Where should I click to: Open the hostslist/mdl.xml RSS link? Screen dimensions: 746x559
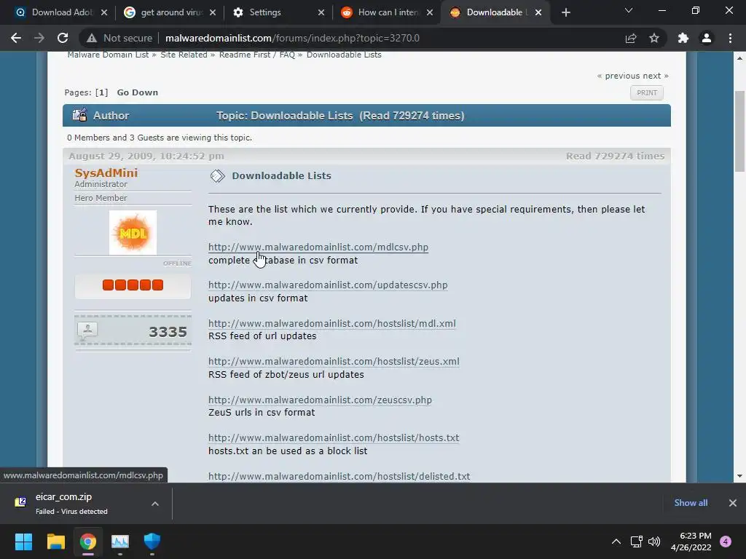tap(332, 323)
